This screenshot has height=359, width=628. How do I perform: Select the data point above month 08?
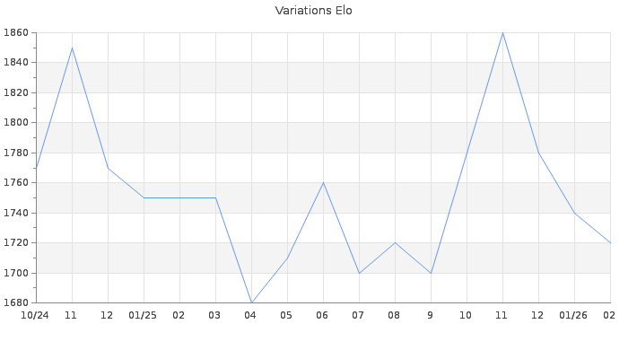(395, 242)
